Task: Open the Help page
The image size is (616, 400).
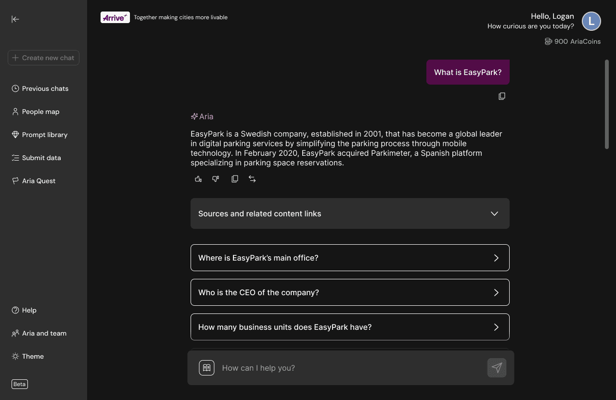Action: click(x=24, y=310)
